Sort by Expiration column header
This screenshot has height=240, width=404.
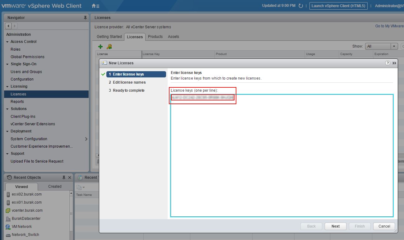388,54
